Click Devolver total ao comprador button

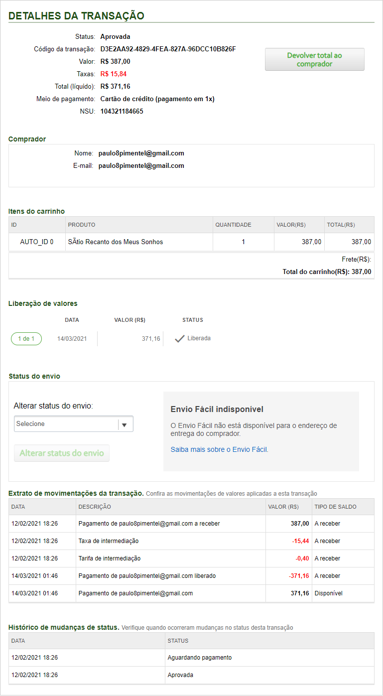coord(314,60)
